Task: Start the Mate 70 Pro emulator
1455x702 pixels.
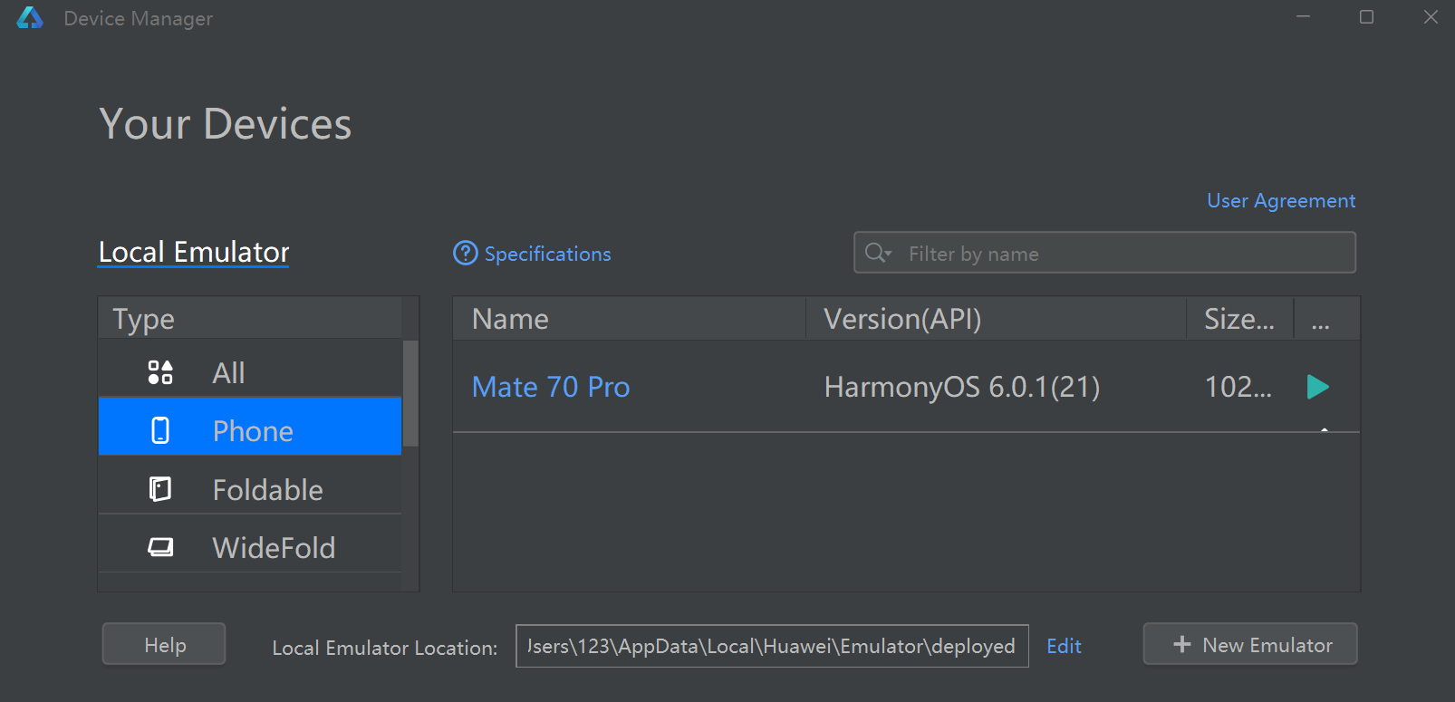Action: [x=1318, y=387]
